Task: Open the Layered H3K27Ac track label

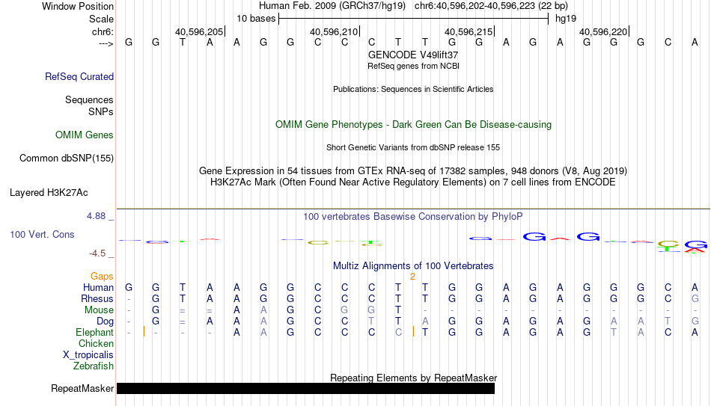Action: [x=49, y=193]
